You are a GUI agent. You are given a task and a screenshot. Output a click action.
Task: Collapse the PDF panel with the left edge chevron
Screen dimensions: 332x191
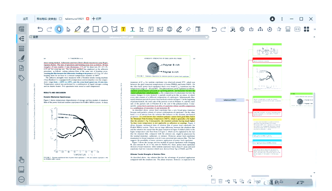coord(28,104)
